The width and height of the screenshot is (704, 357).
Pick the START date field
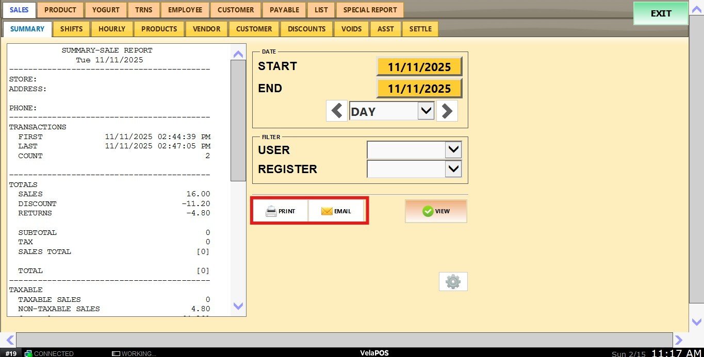pos(419,67)
